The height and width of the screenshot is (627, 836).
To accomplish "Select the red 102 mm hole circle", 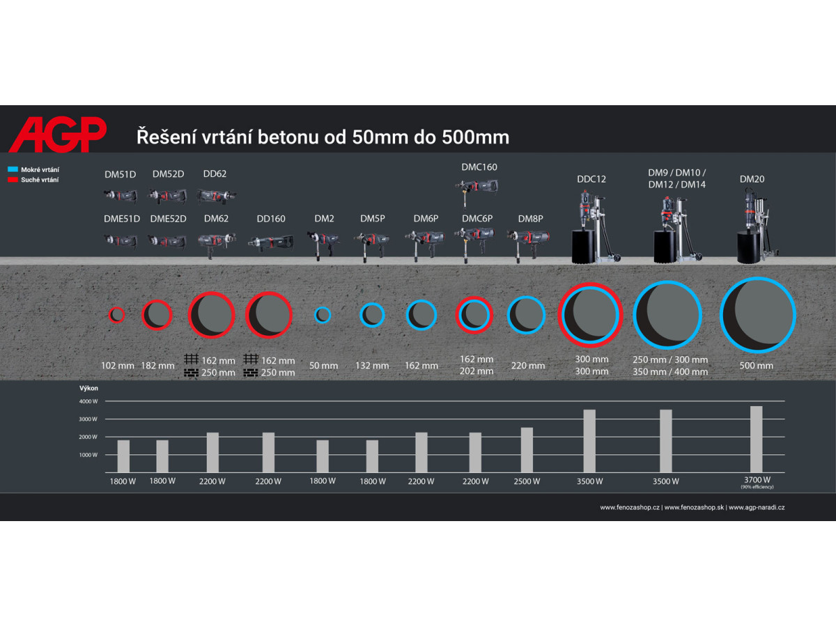I will pyautogui.click(x=117, y=315).
